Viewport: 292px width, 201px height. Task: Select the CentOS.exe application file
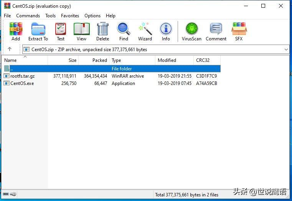[x=22, y=83]
